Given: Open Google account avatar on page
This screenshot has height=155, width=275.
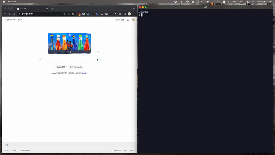Looking at the screenshot, I should tap(134, 20).
